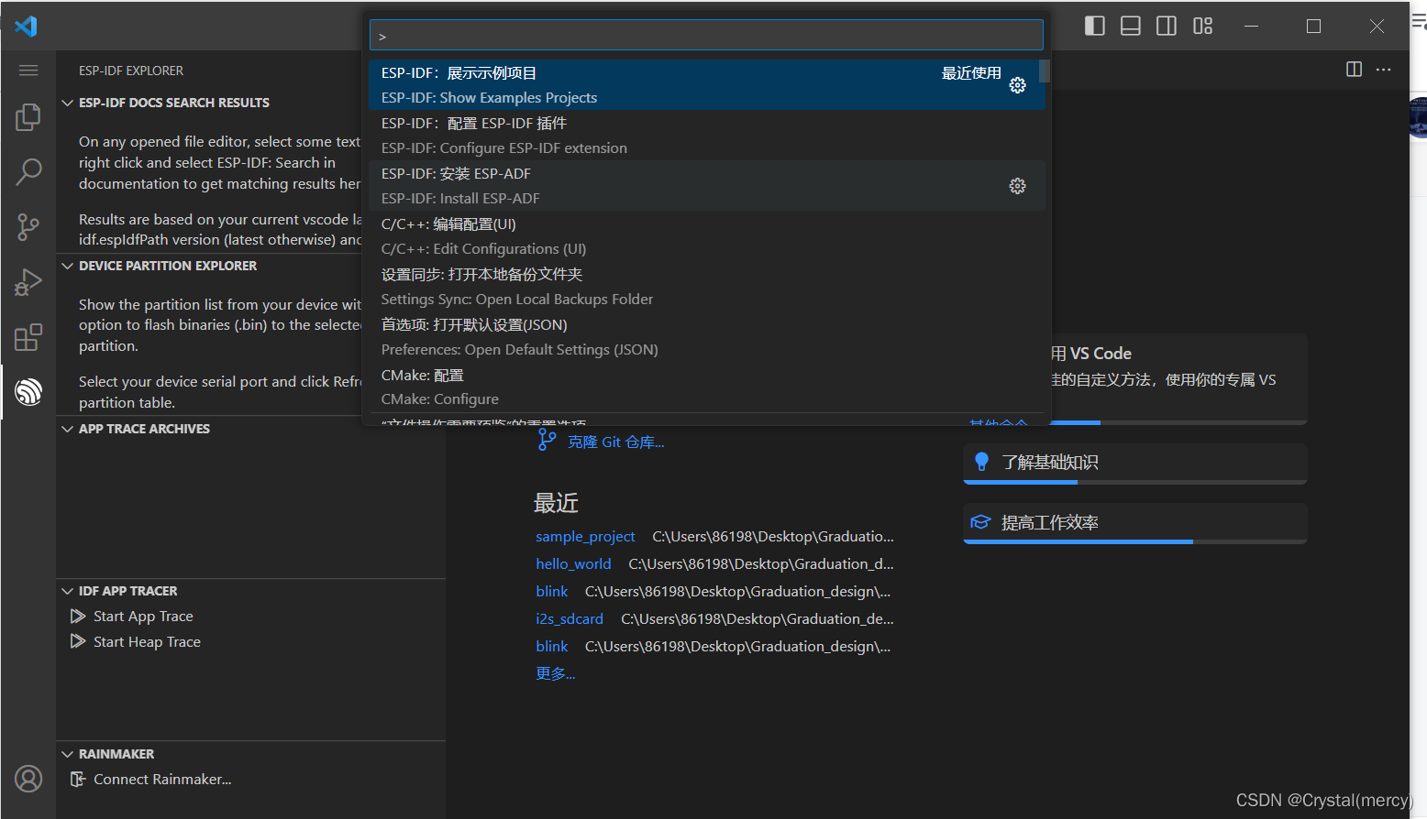
Task: Click the 最近使用 label in palette
Action: pos(971,73)
